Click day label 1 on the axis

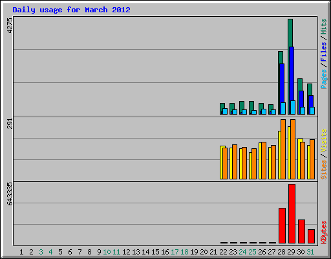pos(21,252)
